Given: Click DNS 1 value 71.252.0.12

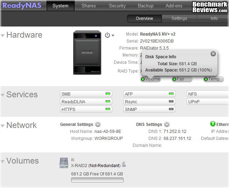Looking at the screenshot, I should click(175, 131).
